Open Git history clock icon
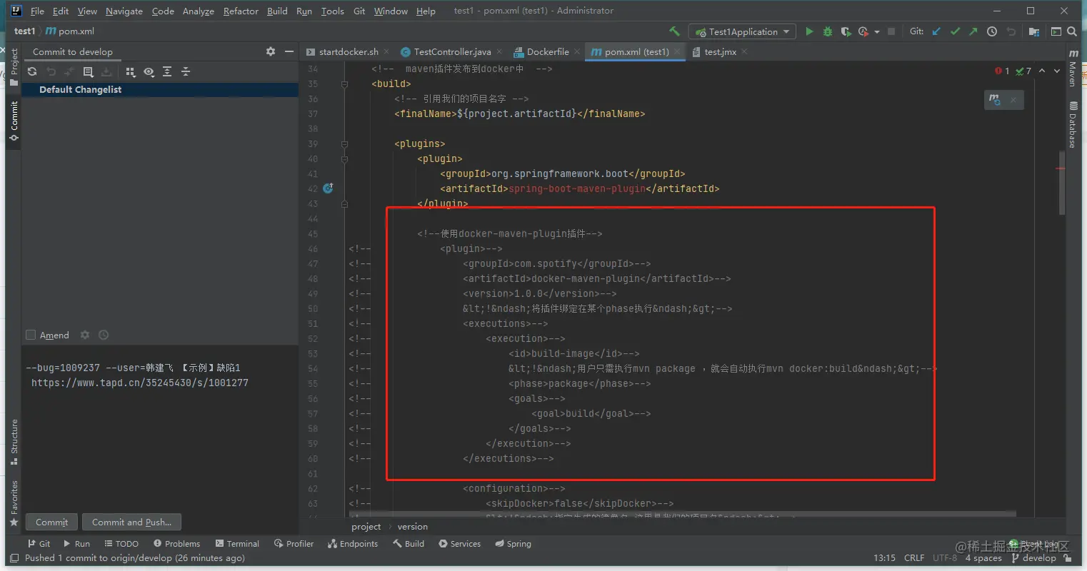The image size is (1087, 571). 992,31
